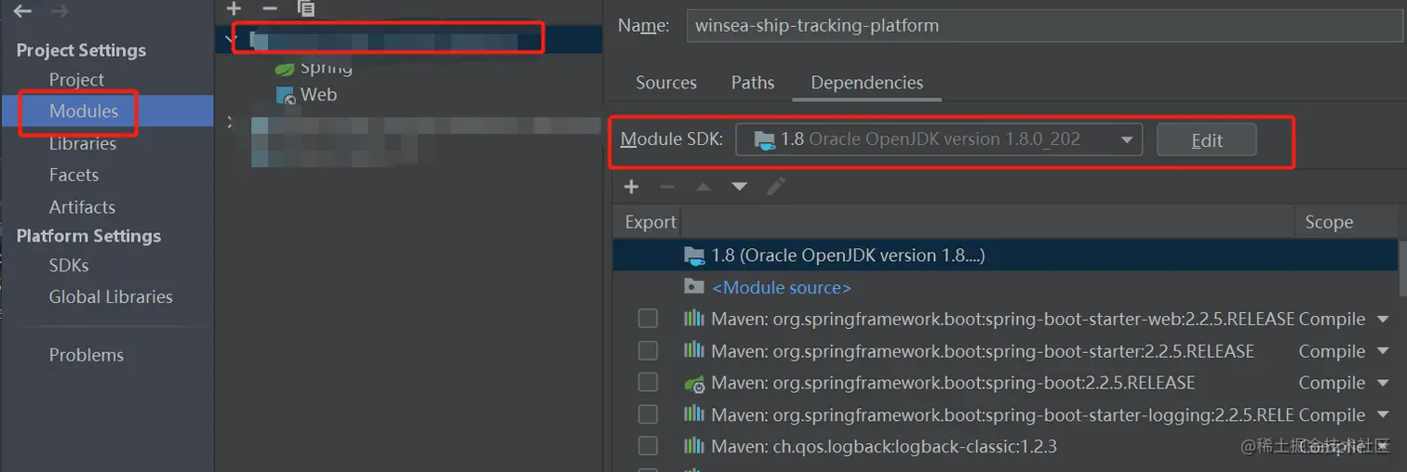The image size is (1407, 472).
Task: Switch to the Sources tab
Action: point(666,83)
